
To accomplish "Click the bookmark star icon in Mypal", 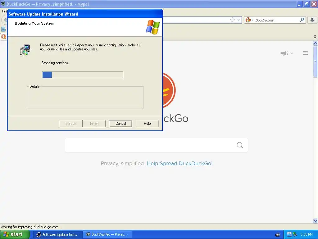I will 232,20.
